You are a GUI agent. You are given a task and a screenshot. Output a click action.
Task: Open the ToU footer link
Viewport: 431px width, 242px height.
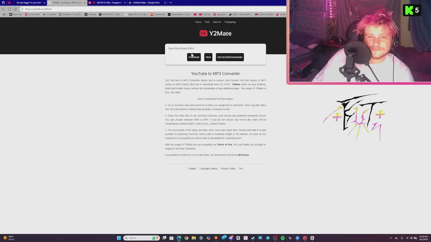coord(241,169)
